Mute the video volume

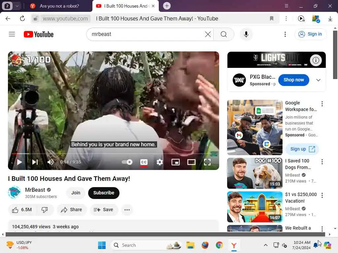[50, 162]
